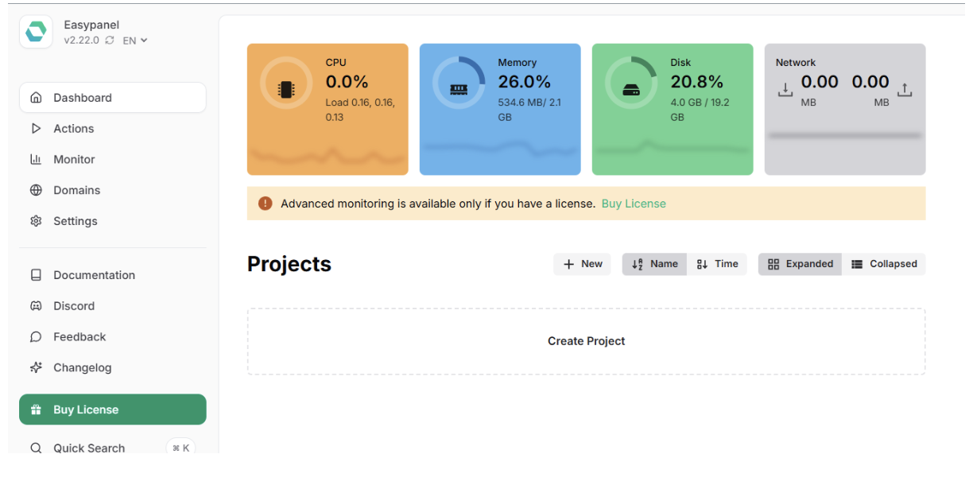Open the Dashboard menu item

(112, 98)
